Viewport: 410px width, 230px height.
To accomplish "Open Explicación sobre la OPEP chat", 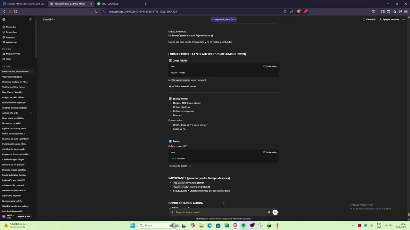I will tap(17, 180).
